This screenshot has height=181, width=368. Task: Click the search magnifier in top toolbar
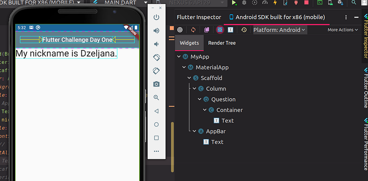point(354,3)
